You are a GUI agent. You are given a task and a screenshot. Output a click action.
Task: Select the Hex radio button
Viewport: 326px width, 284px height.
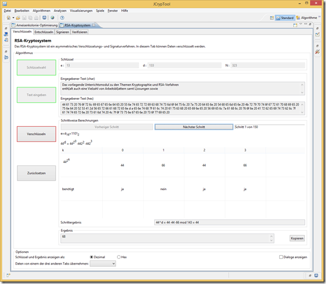coord(118,257)
